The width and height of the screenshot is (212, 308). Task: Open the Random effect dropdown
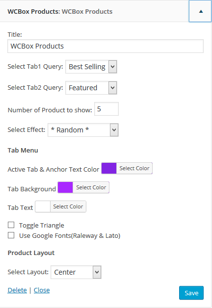83,130
